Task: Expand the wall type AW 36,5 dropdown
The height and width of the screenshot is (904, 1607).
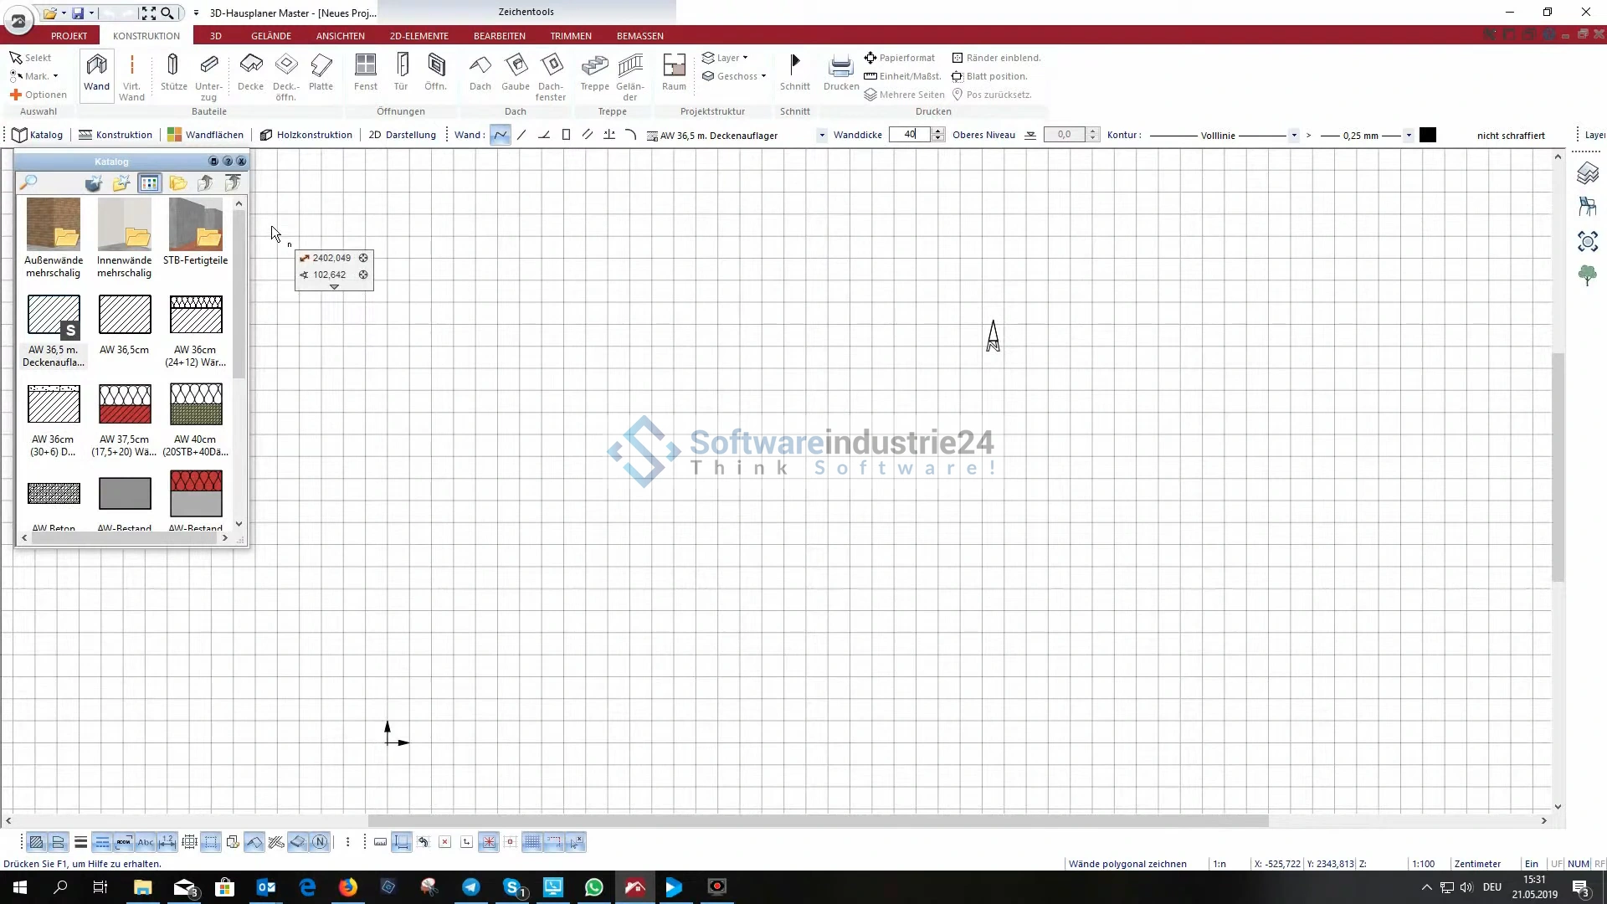Action: pos(822,136)
